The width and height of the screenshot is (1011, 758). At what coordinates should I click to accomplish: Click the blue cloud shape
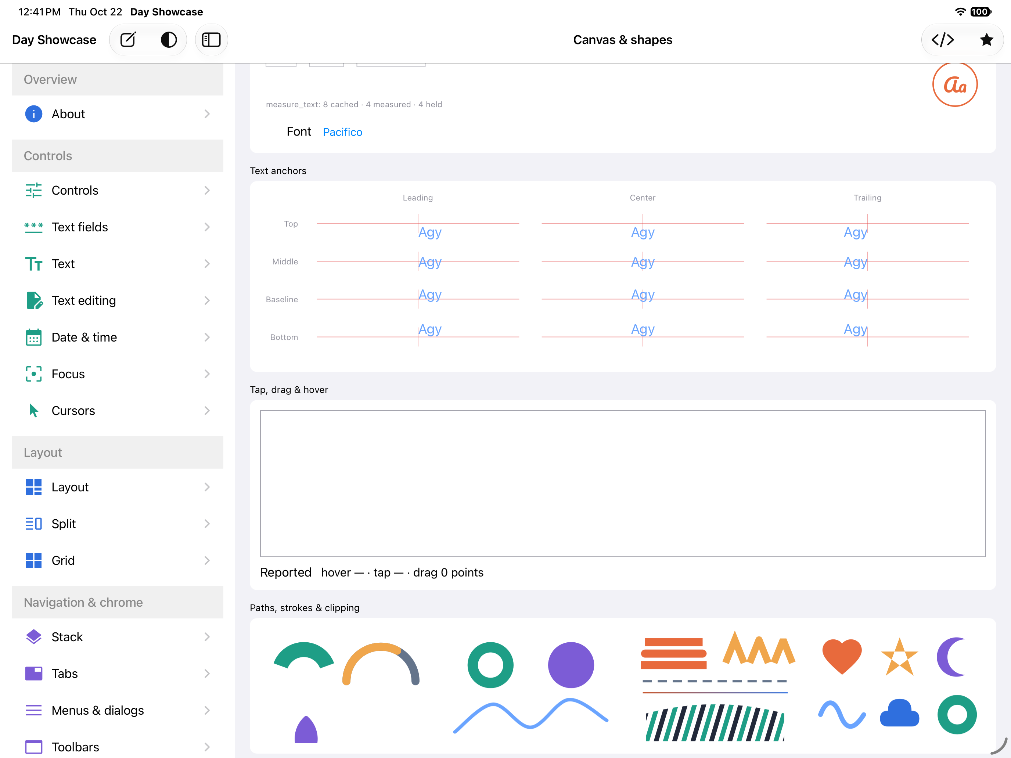pyautogui.click(x=899, y=713)
